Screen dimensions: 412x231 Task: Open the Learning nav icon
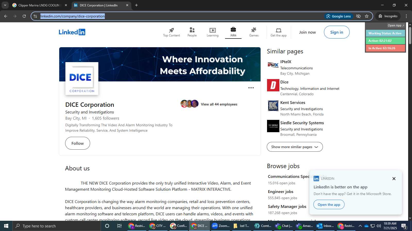point(213,32)
